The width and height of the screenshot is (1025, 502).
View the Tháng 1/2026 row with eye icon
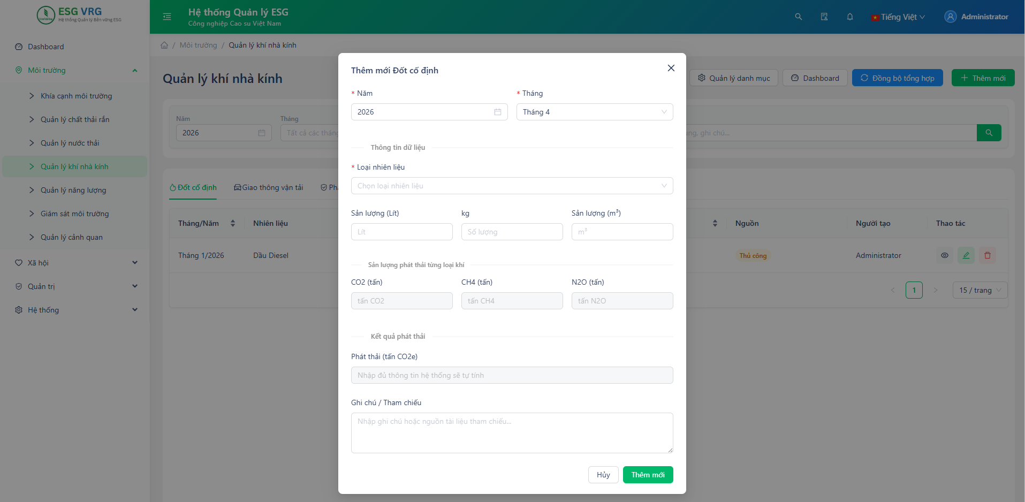tap(945, 255)
